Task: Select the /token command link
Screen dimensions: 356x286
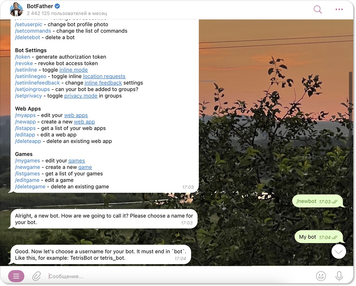Action: (x=23, y=57)
